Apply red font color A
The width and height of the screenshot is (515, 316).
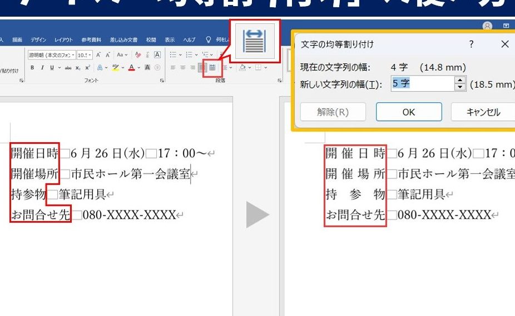pos(132,68)
